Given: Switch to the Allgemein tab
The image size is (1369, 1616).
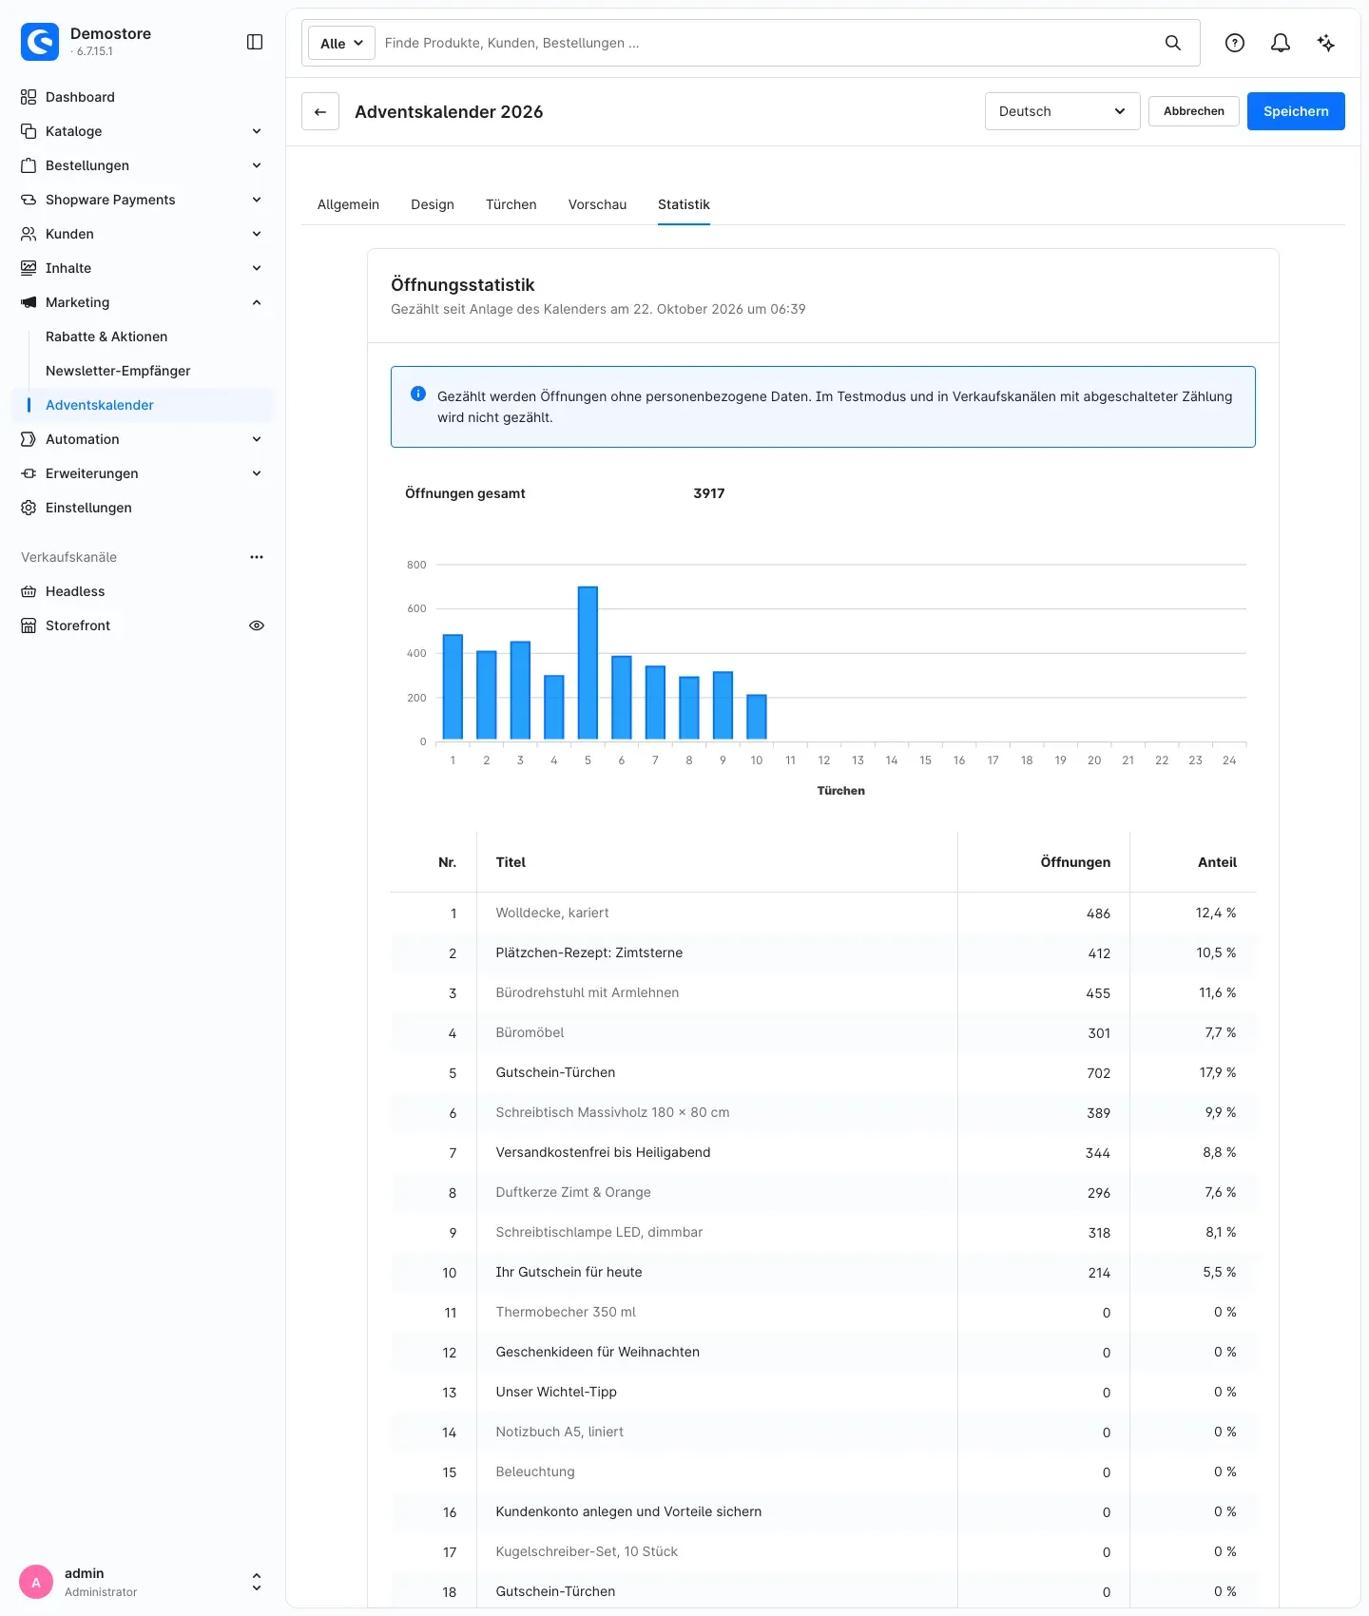Looking at the screenshot, I should click(348, 204).
